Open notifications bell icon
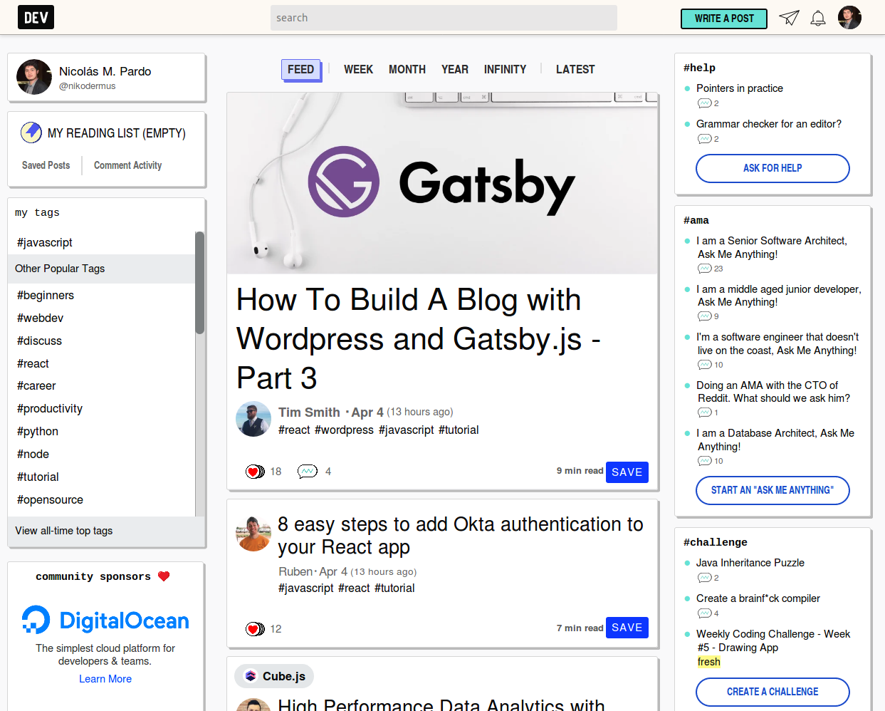The image size is (885, 711). [x=818, y=18]
